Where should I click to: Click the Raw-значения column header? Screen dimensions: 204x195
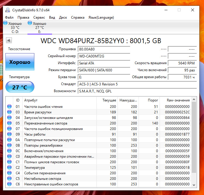tap(178, 100)
